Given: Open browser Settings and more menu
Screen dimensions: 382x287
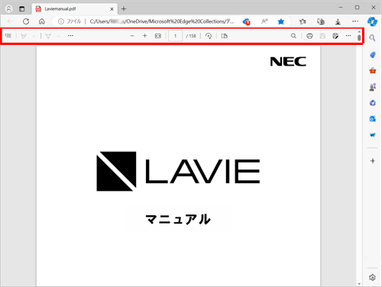Looking at the screenshot, I should pyautogui.click(x=355, y=21).
